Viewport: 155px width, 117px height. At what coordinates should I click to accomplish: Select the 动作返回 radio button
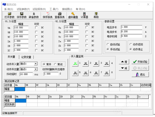point(131,44)
